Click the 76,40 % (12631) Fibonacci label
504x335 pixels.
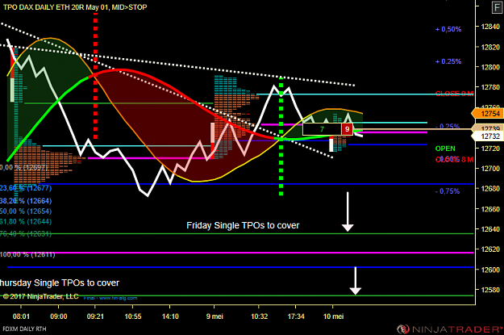coord(26,233)
